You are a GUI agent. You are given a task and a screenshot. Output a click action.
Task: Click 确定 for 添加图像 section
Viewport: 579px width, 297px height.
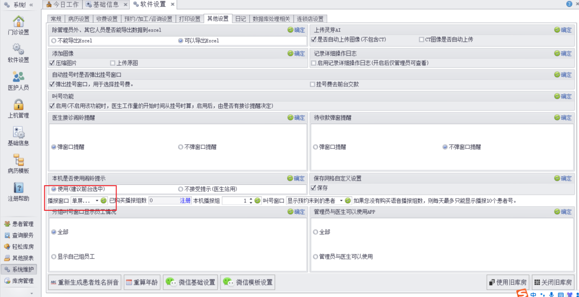(x=296, y=53)
